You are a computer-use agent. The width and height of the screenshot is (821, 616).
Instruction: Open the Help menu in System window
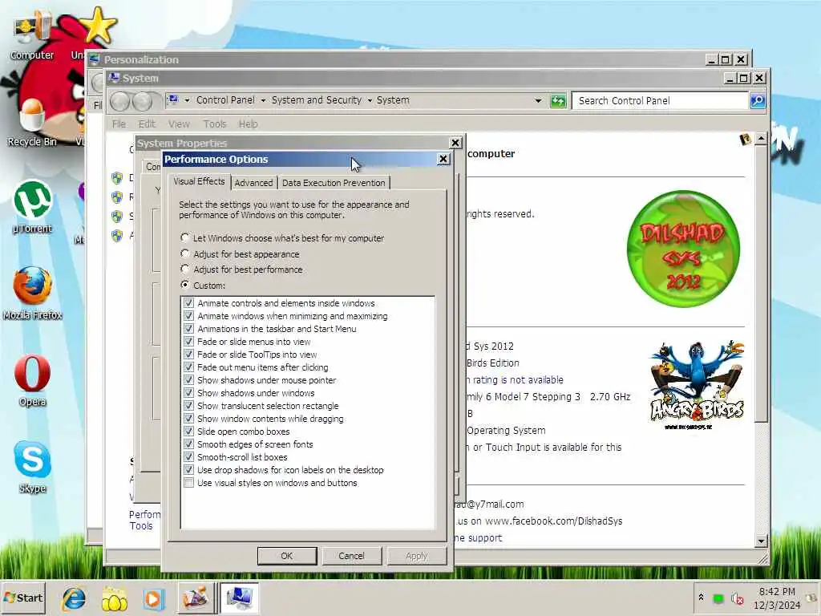(249, 124)
